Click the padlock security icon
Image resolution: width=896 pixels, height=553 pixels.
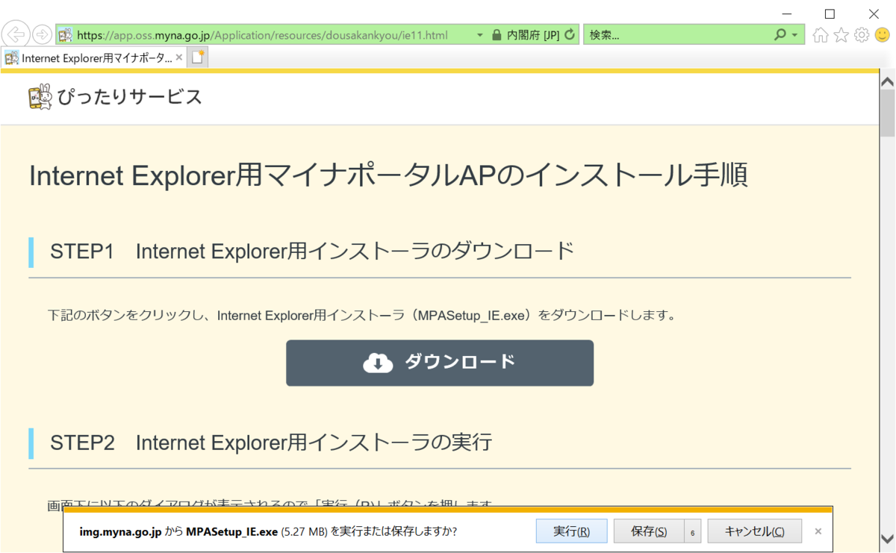(x=497, y=35)
